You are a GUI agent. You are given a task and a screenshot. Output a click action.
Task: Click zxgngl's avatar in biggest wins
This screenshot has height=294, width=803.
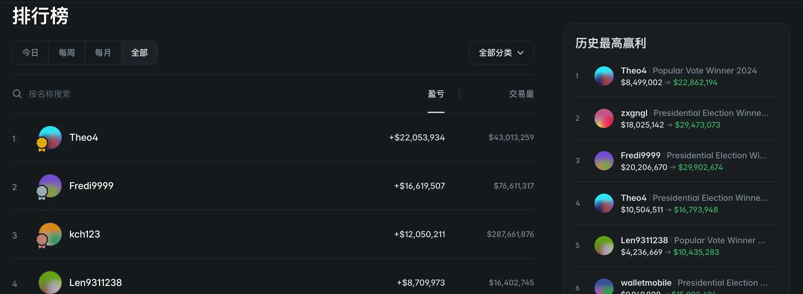pos(604,118)
